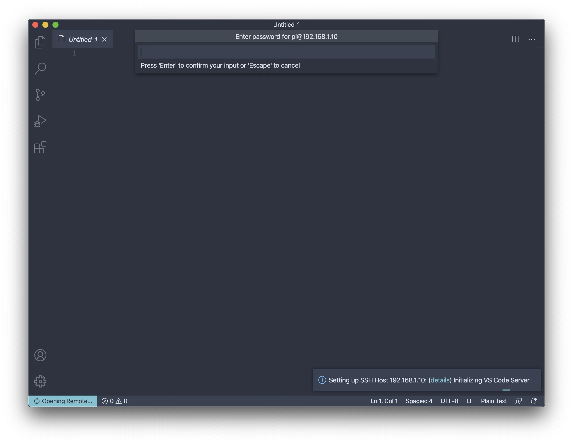Open the Source Control view icon
Image resolution: width=573 pixels, height=444 pixels.
40,95
